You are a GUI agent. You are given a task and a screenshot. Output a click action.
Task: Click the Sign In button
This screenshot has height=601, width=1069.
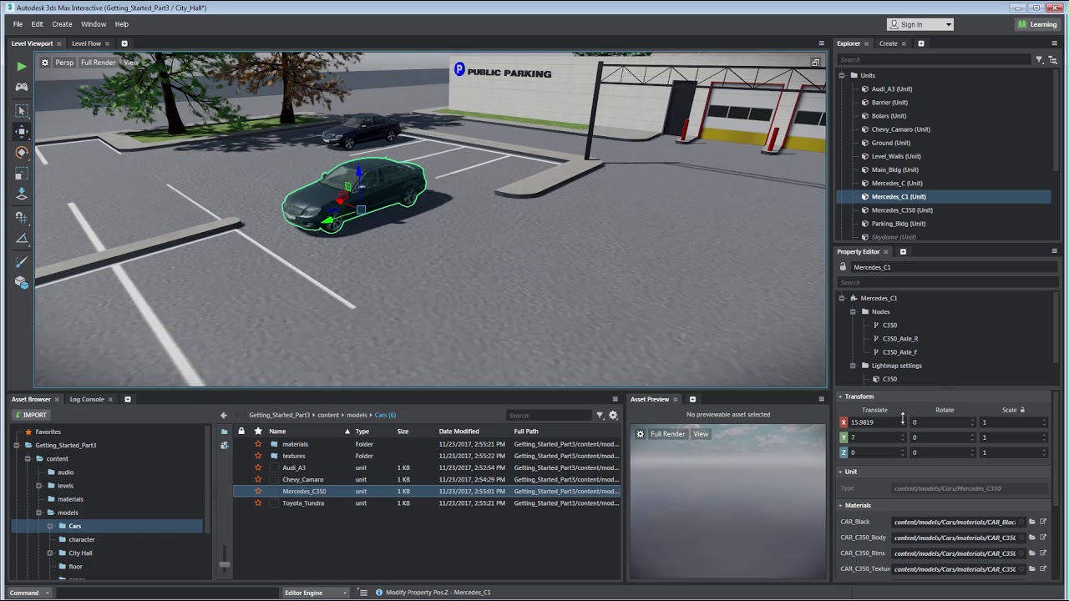pyautogui.click(x=920, y=24)
